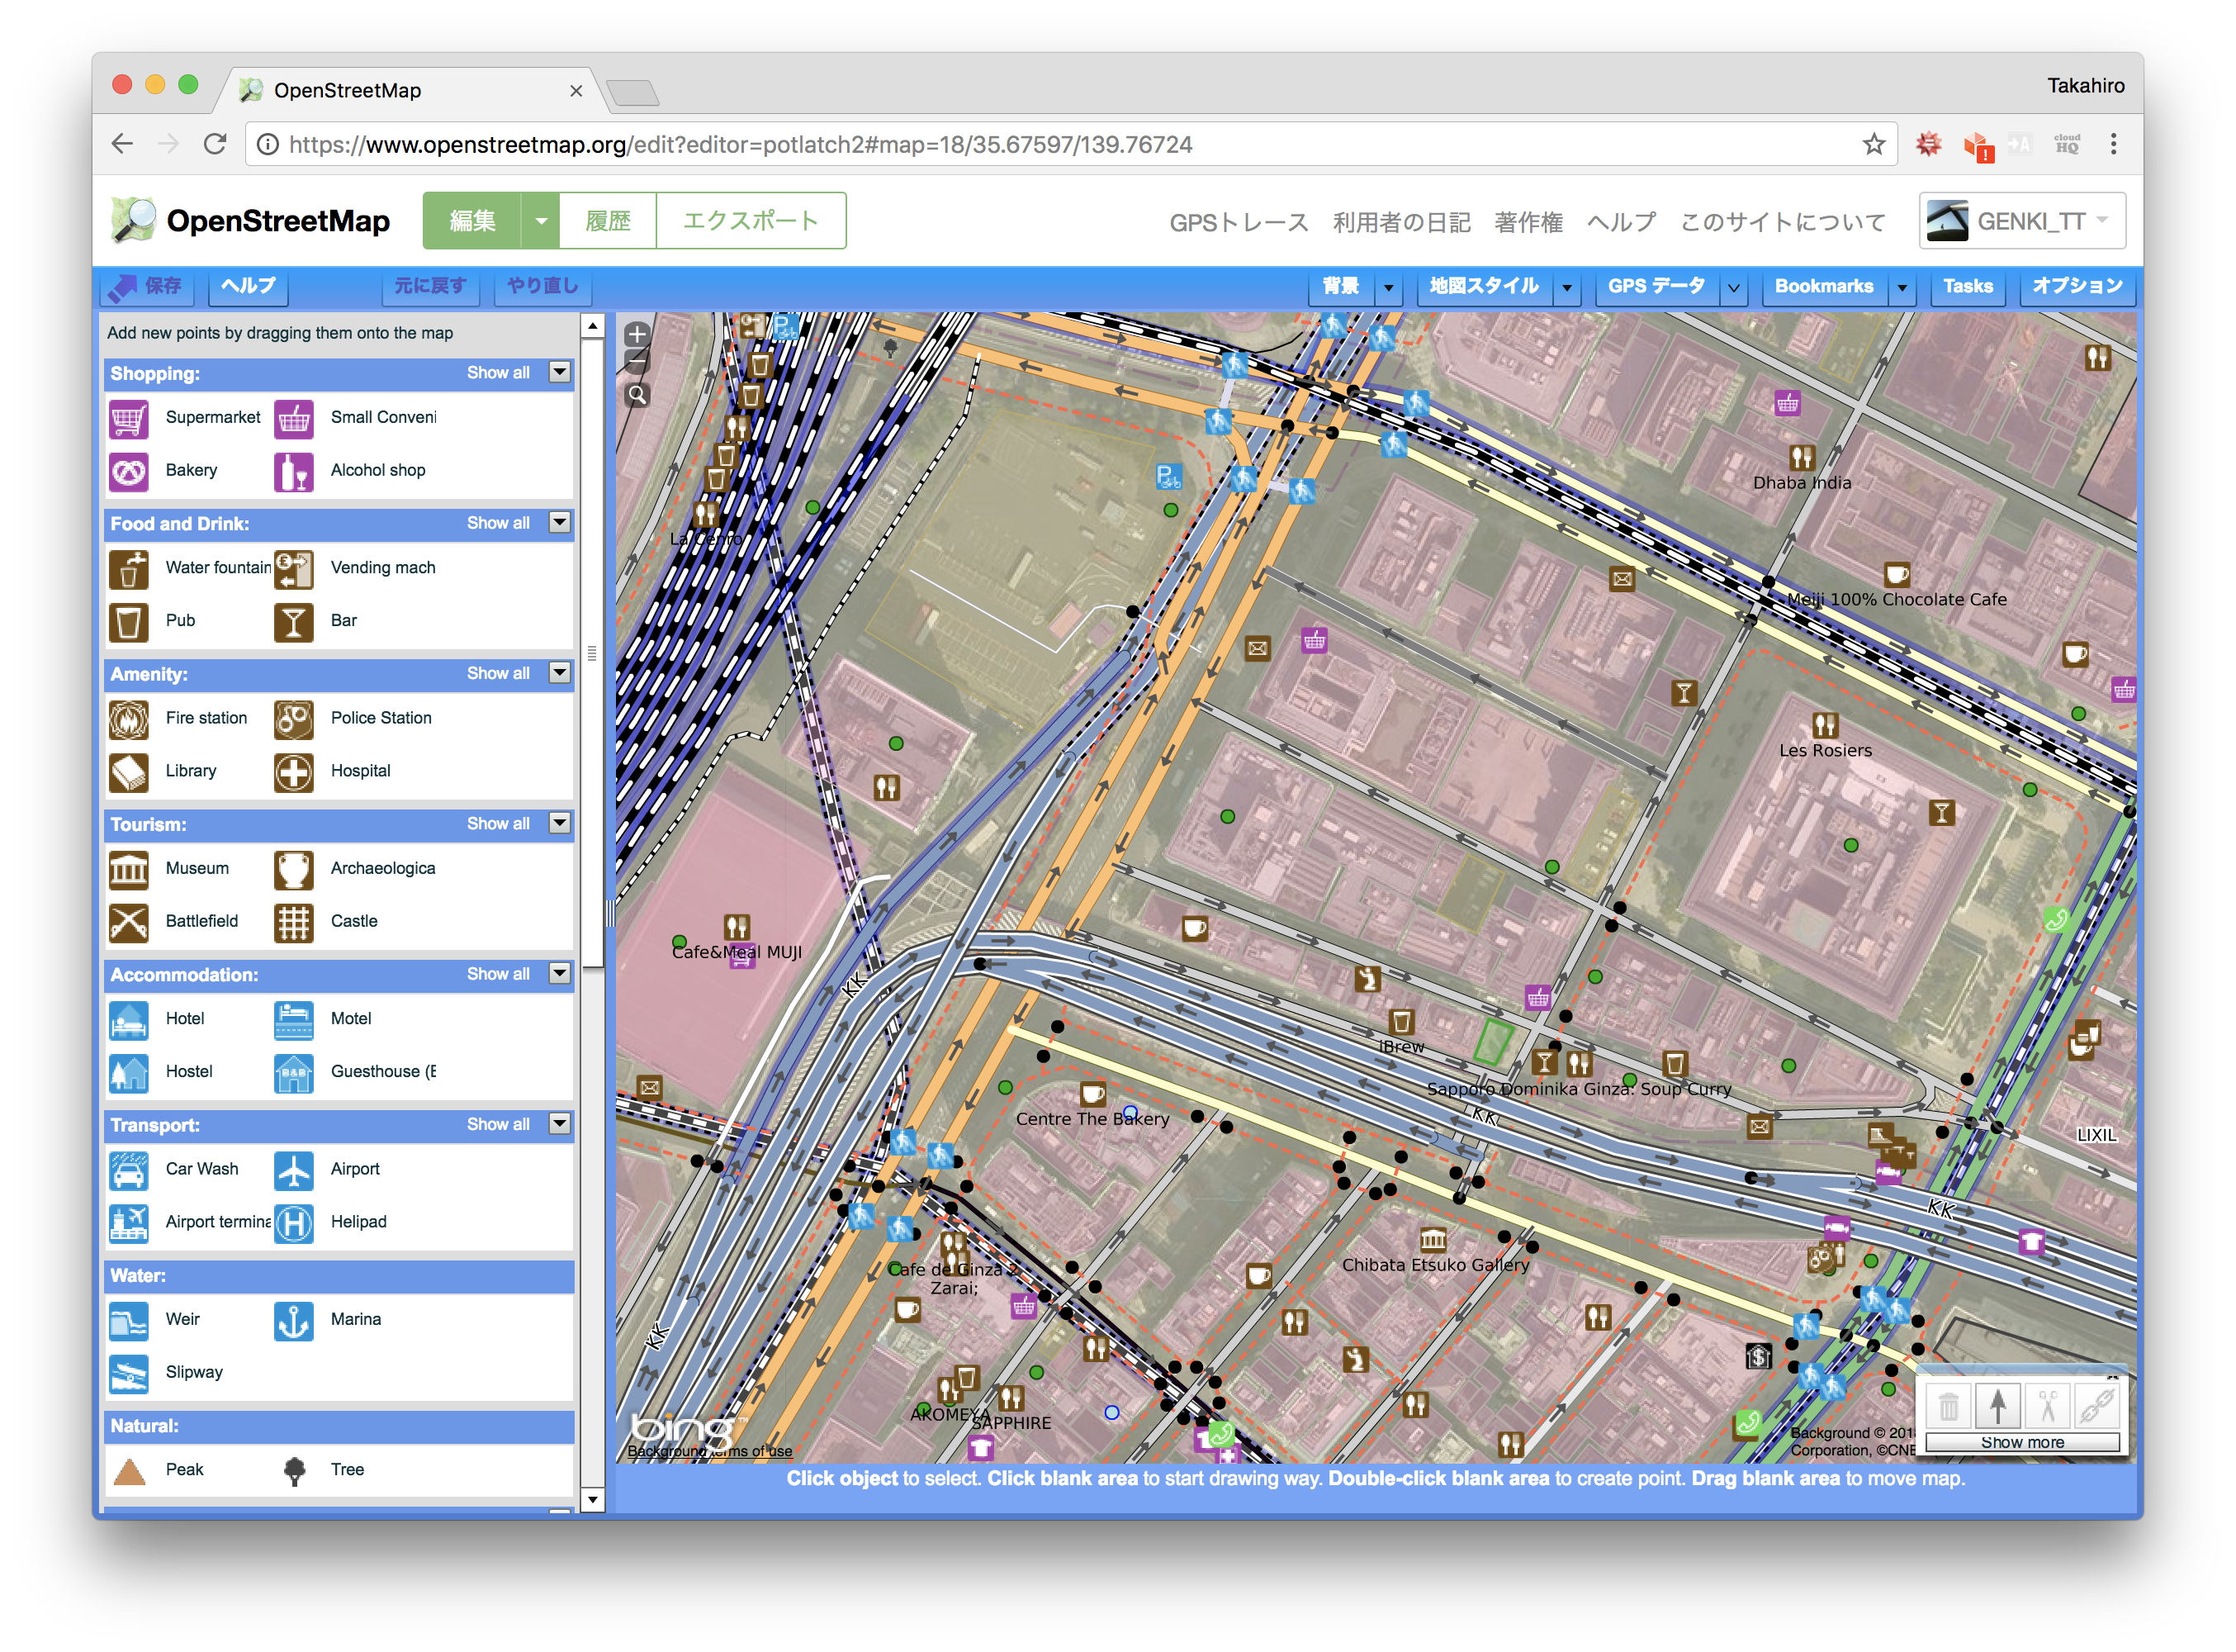The image size is (2236, 1652).
Task: Choose the Helipad icon
Action: [294, 1223]
